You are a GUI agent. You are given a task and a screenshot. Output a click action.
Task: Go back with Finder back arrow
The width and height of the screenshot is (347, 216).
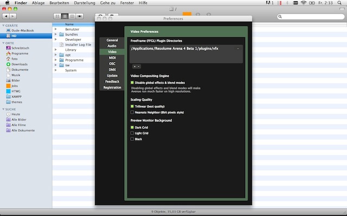(x=6, y=16)
